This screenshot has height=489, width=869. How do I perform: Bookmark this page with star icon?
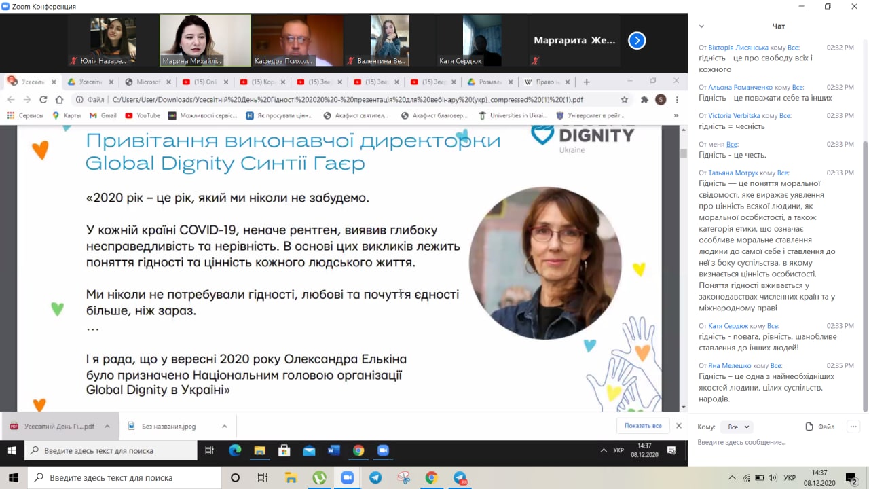[x=624, y=99]
